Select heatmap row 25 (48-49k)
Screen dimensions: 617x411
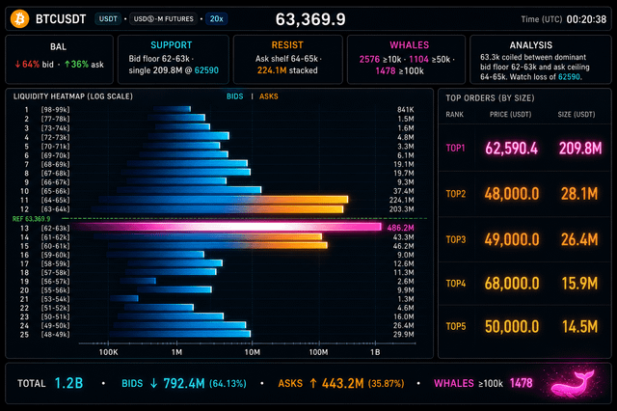coord(219,334)
